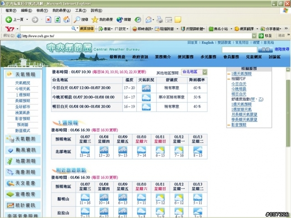Open Favorites with the star icon
291x218 pixels.
[95, 20]
